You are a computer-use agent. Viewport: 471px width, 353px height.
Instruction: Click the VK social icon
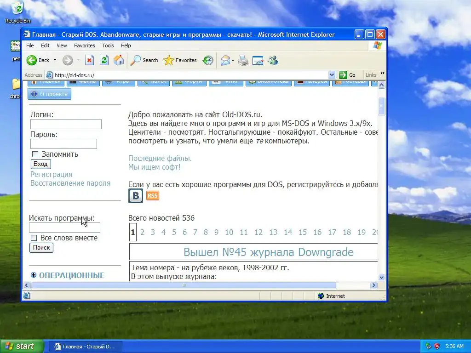point(136,196)
